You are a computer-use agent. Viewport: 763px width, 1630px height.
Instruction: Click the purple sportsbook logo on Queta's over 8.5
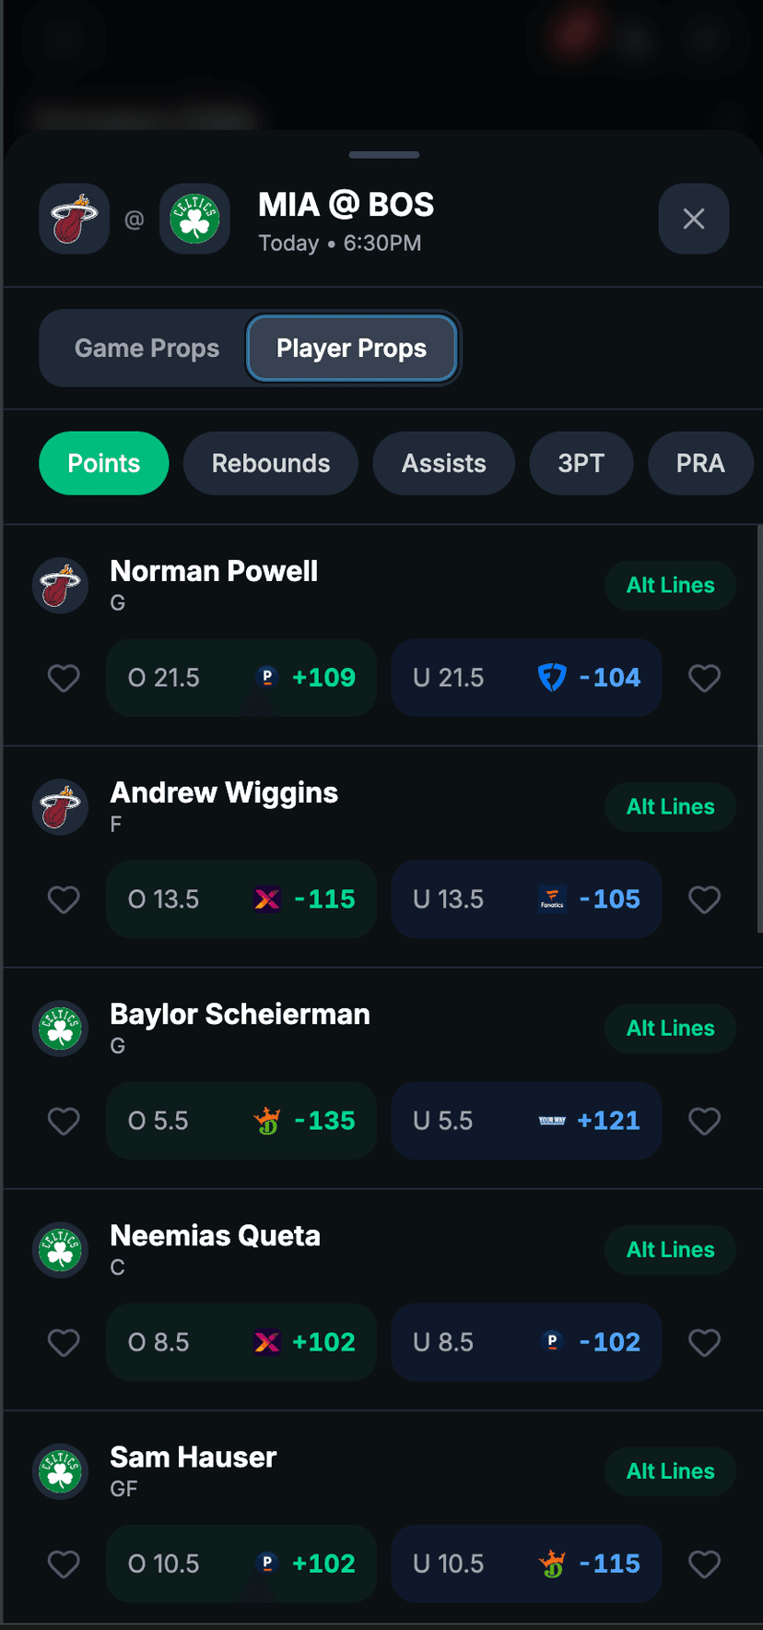pyautogui.click(x=267, y=1342)
